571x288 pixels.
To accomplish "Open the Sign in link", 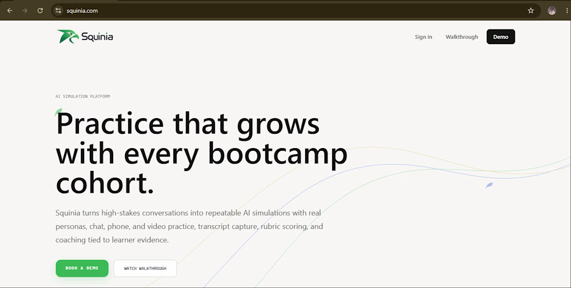I will (424, 37).
